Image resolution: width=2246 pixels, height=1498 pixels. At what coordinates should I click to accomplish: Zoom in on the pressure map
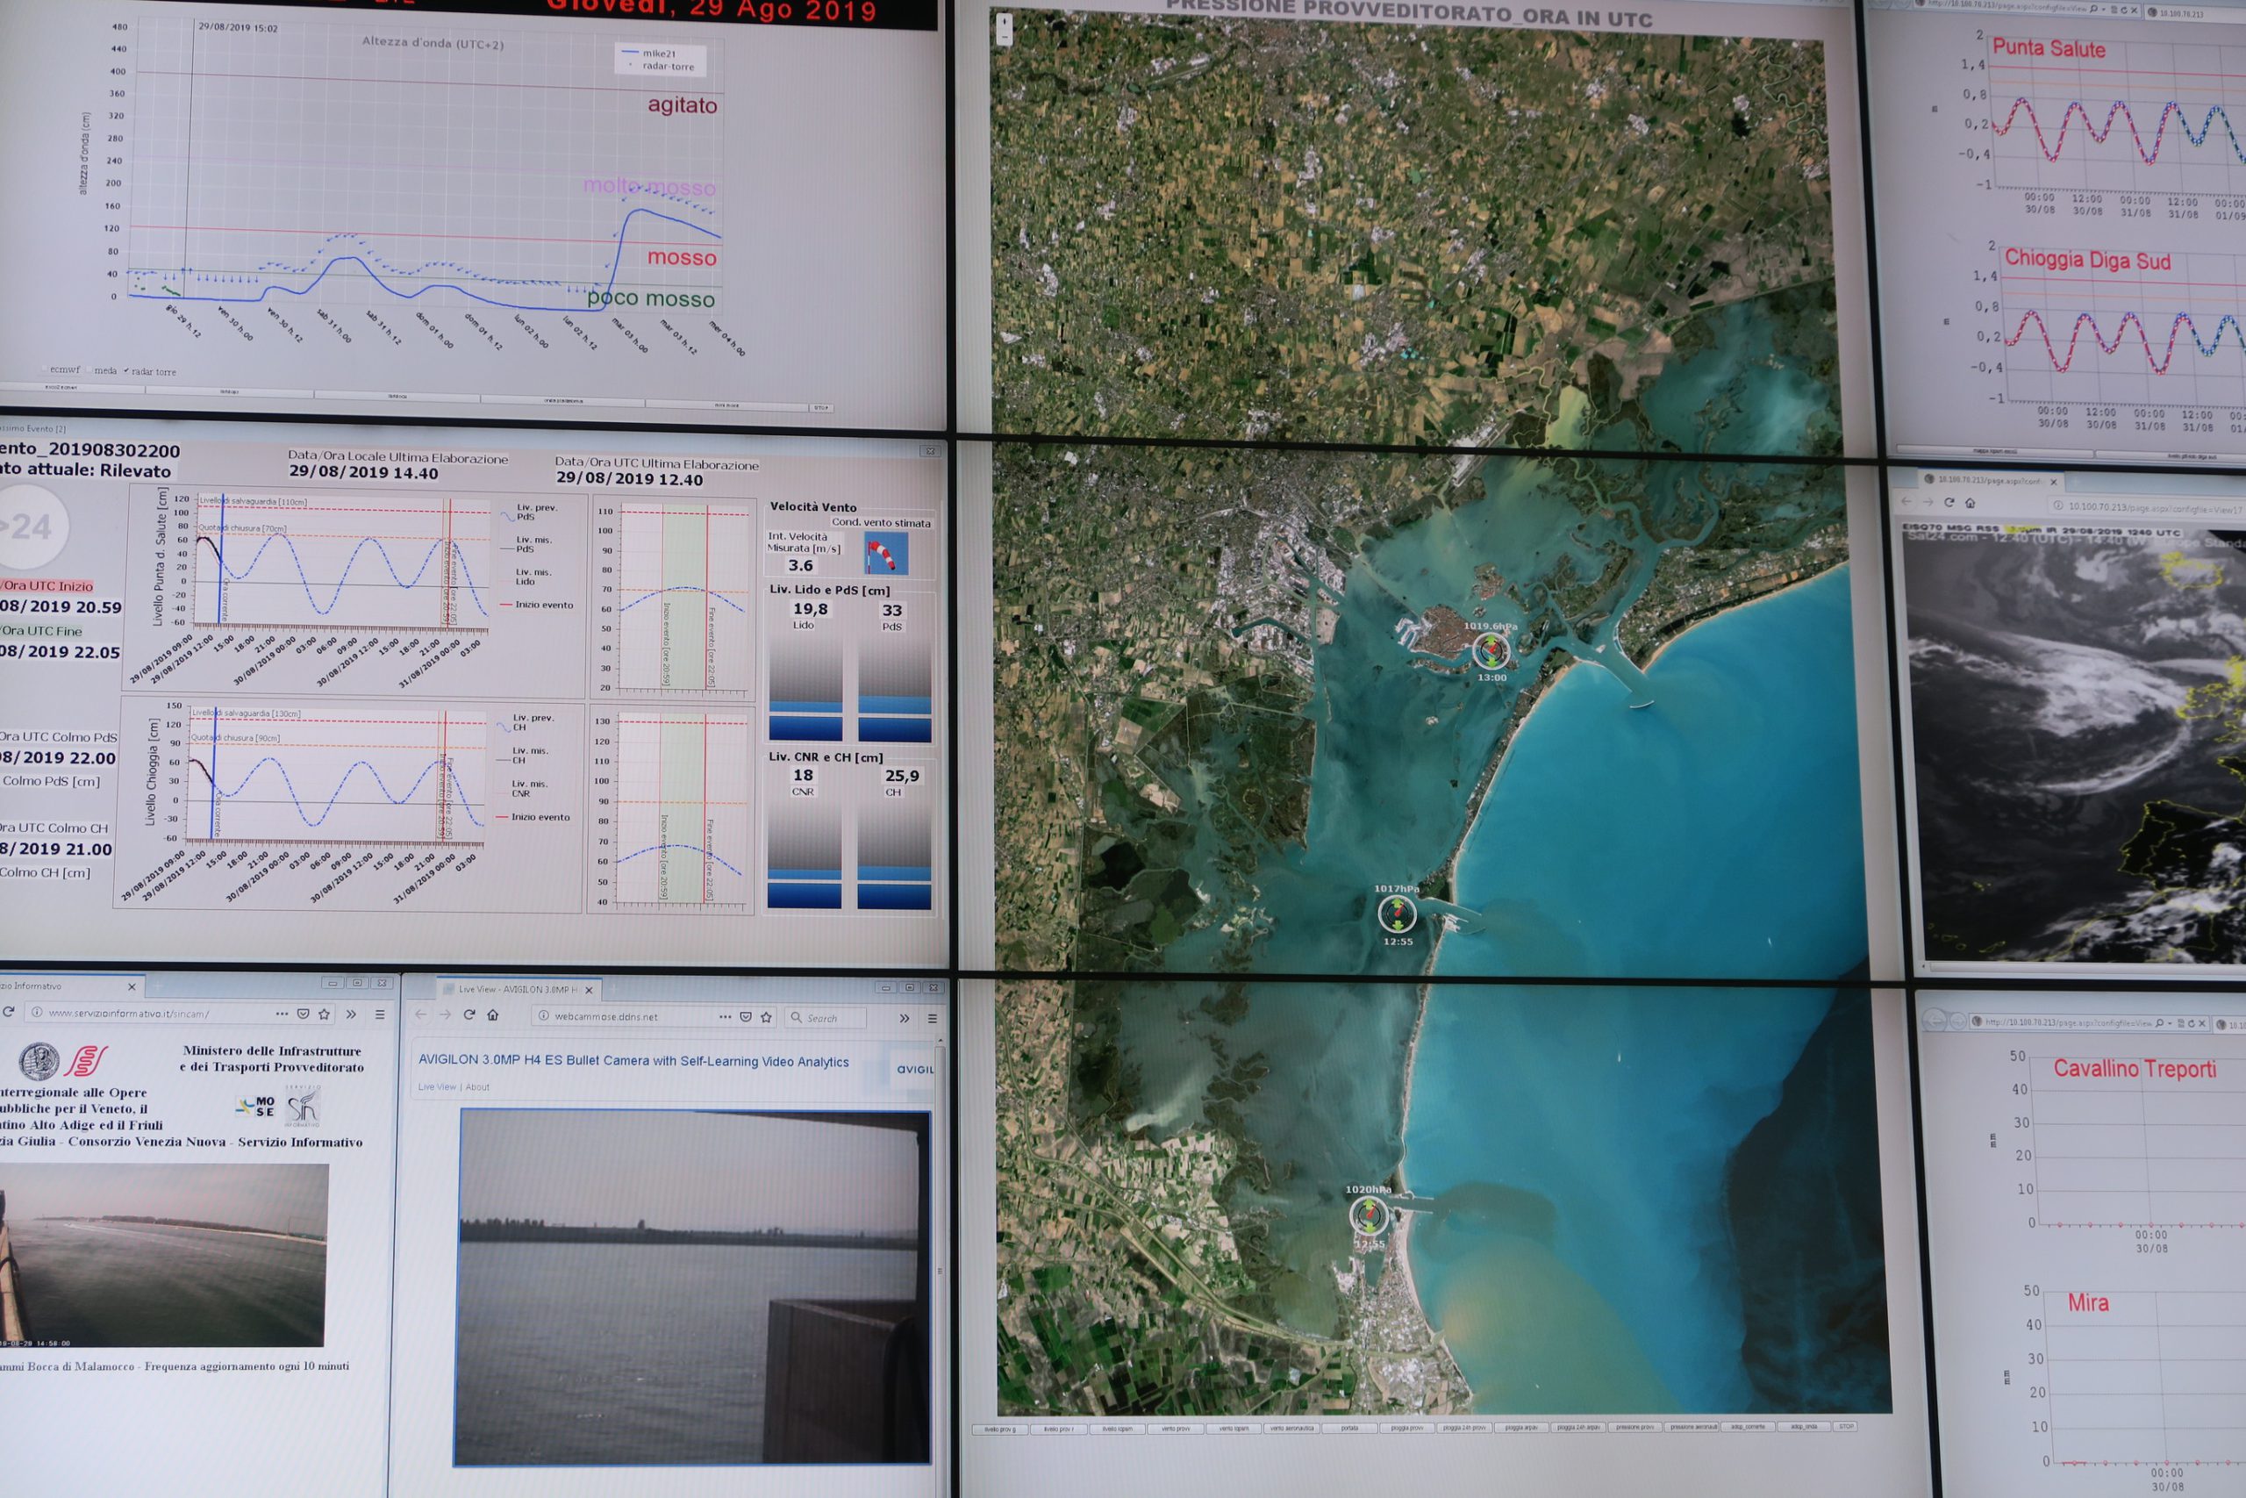pos(1004,22)
